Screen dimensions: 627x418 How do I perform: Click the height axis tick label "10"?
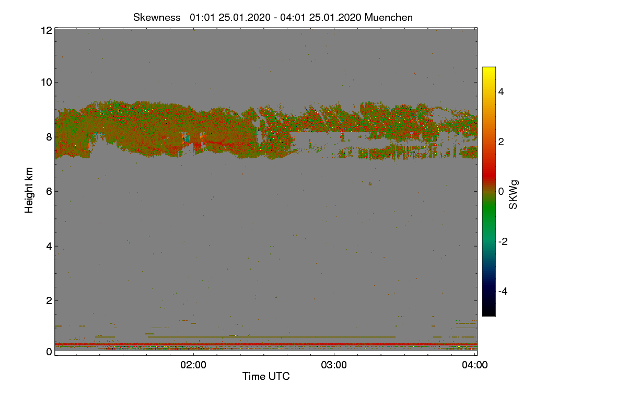point(47,82)
